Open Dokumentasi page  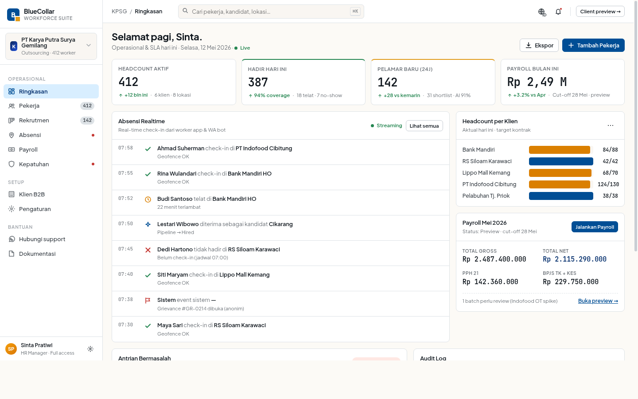pyautogui.click(x=51, y=254)
